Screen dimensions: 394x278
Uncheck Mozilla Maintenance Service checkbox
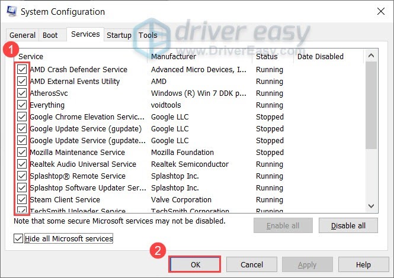tap(22, 153)
